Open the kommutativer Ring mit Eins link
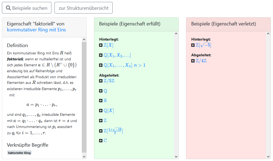Screen dimensions: 273x161 pyautogui.click(x=36, y=30)
